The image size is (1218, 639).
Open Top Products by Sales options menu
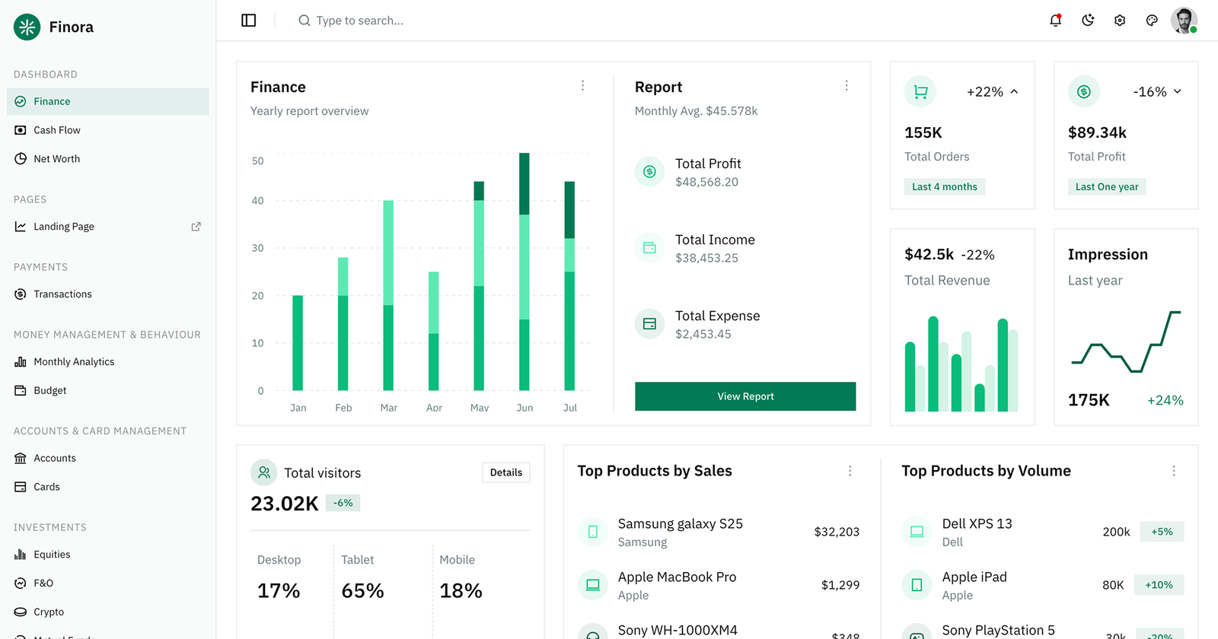(850, 471)
